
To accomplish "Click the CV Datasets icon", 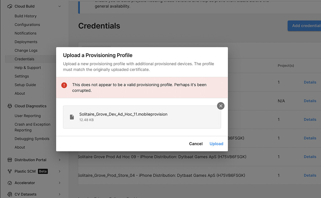I will [10, 194].
